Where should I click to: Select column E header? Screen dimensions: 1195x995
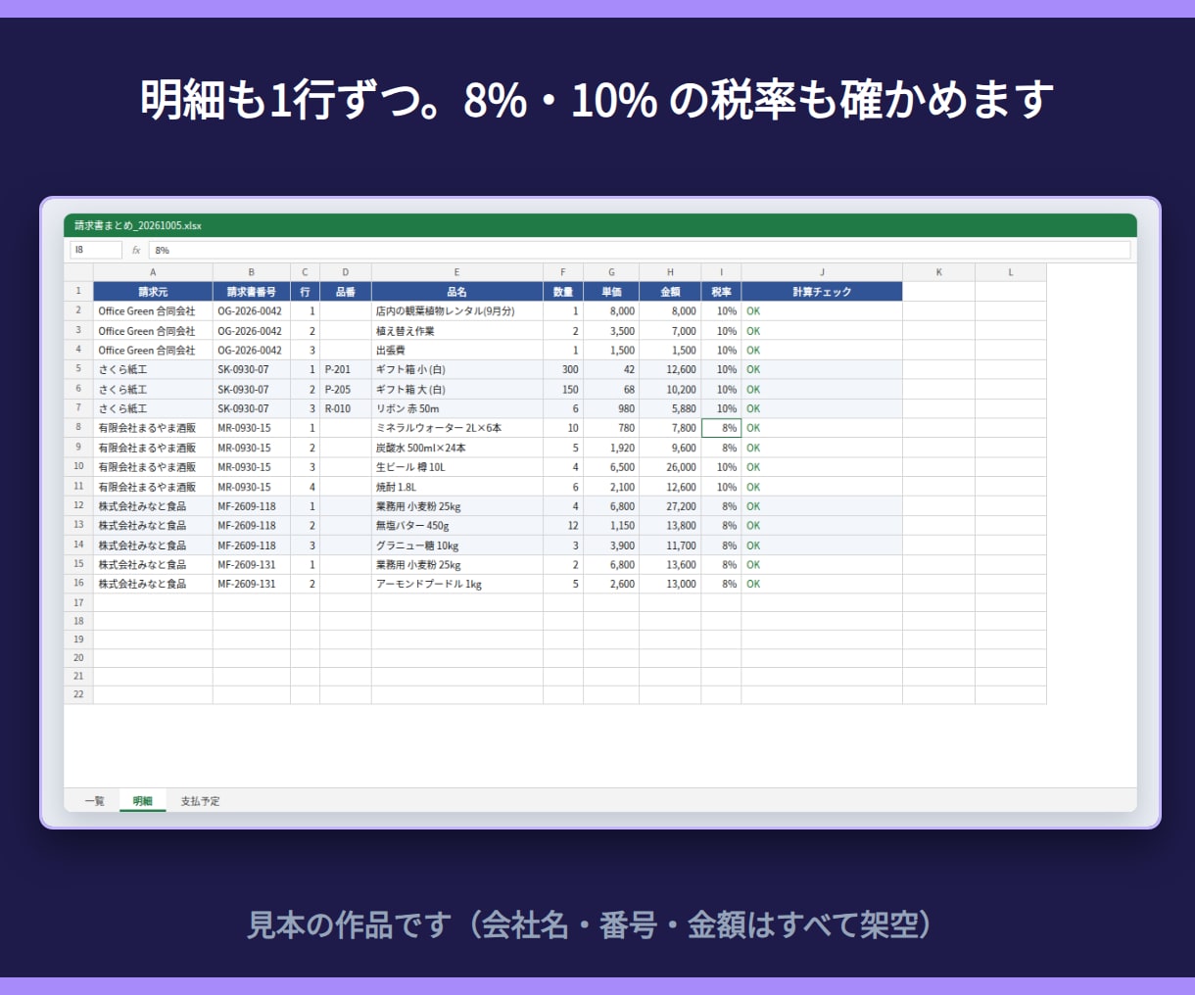[457, 272]
